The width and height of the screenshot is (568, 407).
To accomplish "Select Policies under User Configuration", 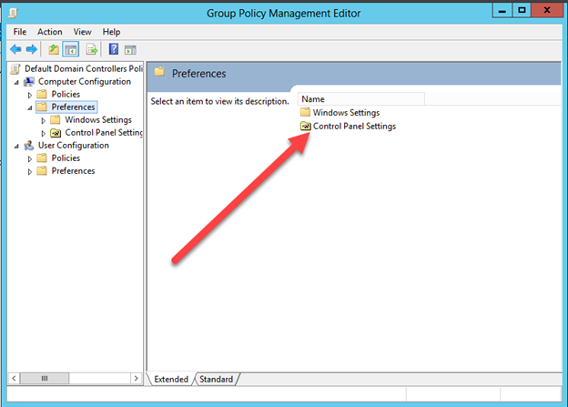I will 66,158.
